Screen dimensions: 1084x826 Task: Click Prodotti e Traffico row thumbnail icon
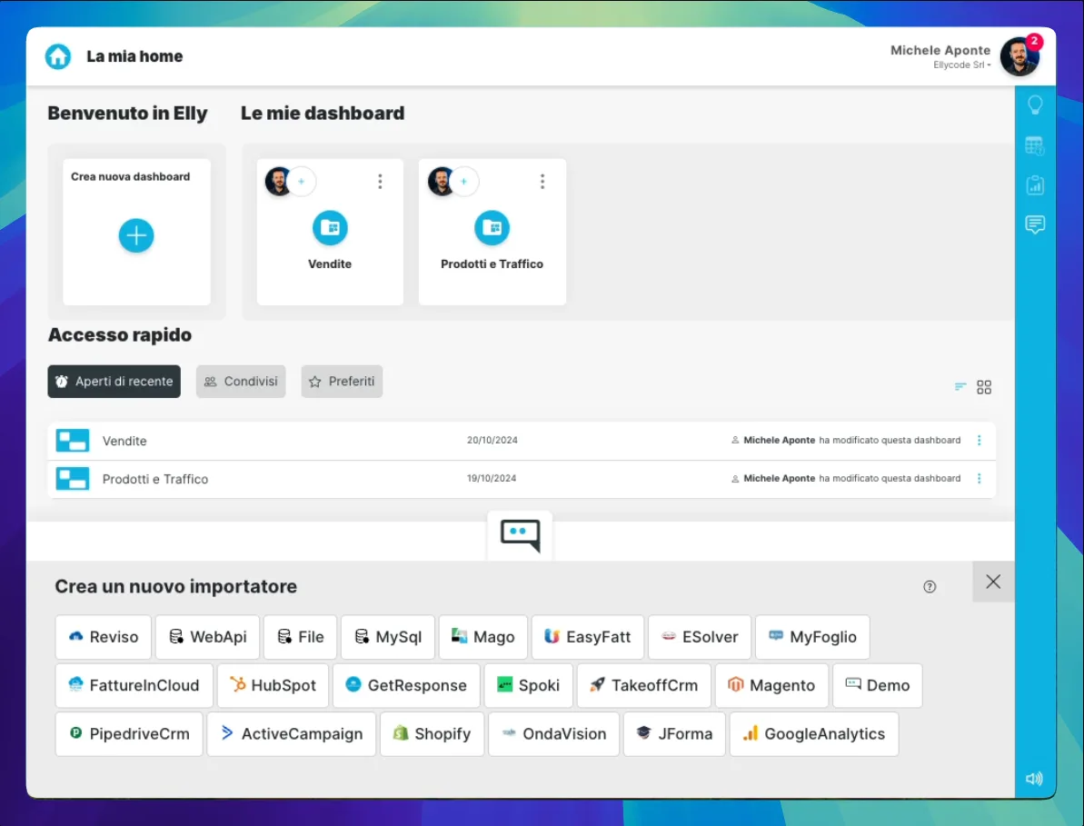click(73, 478)
